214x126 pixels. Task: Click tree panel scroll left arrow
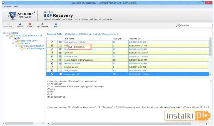(4, 123)
